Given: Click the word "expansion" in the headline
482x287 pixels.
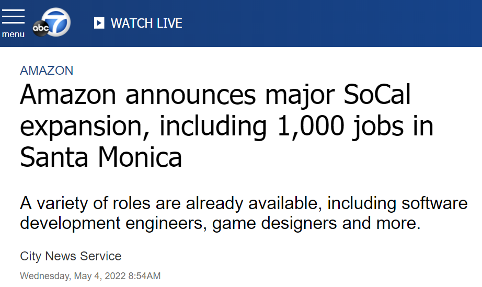Looking at the screenshot, I should click(83, 127).
